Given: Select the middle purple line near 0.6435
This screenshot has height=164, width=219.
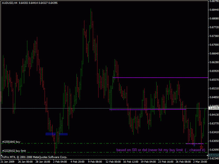Looking at the screenshot, I should (148, 110).
